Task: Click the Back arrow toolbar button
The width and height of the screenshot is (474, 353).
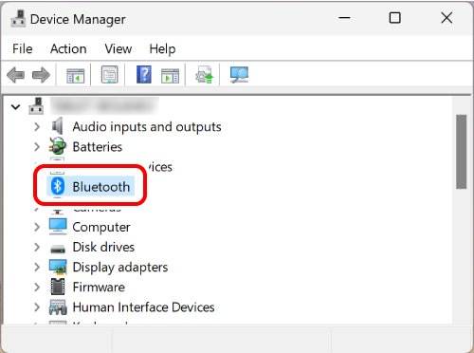Action: 15,75
